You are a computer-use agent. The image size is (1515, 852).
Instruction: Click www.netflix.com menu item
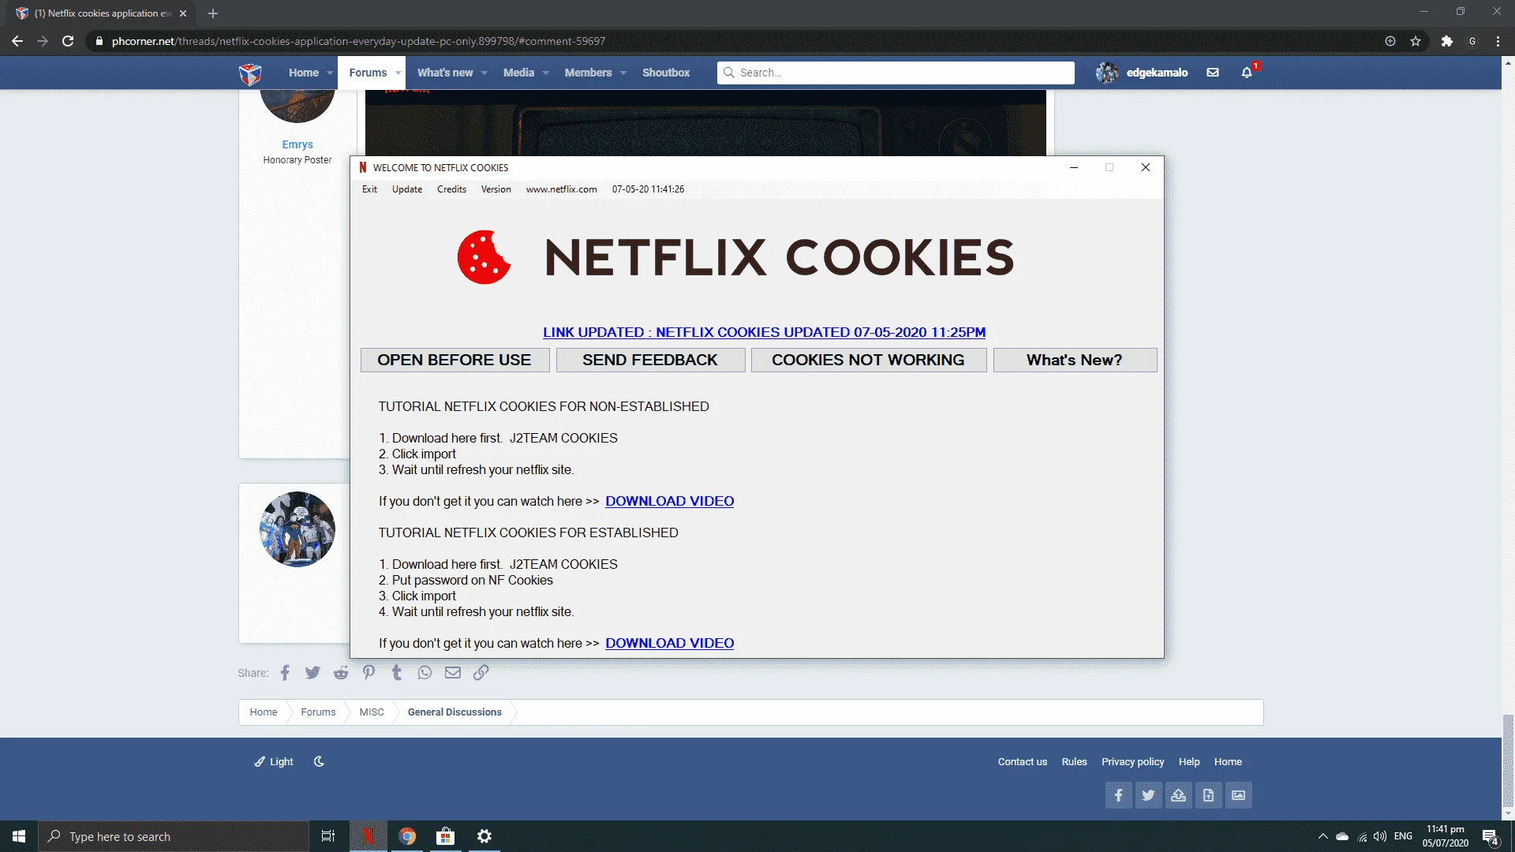[562, 189]
